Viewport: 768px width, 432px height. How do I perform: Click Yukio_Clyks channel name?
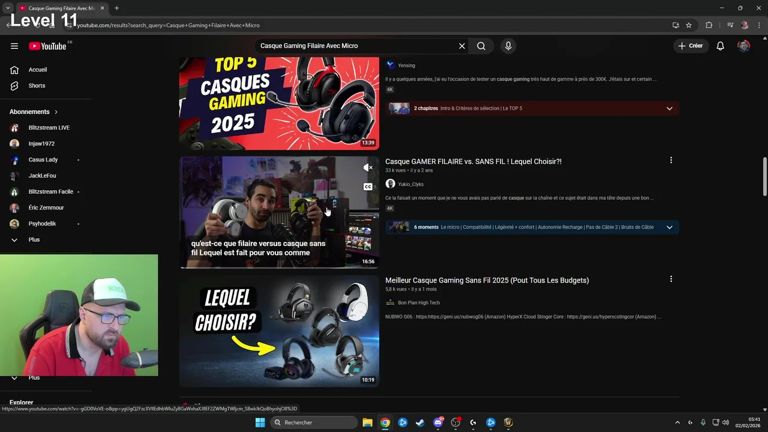coord(411,184)
